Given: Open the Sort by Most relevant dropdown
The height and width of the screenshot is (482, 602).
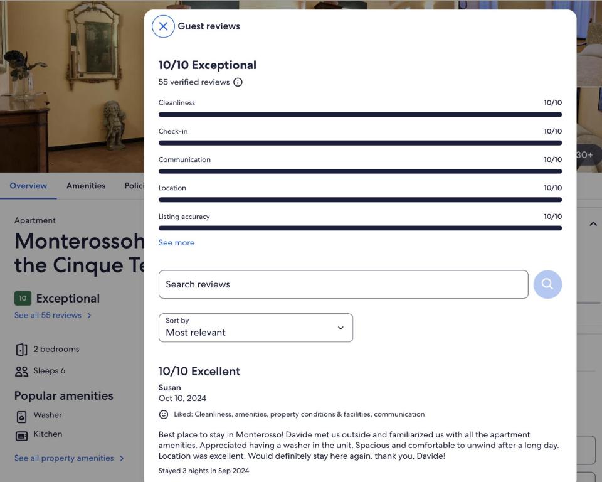Looking at the screenshot, I should click(256, 328).
